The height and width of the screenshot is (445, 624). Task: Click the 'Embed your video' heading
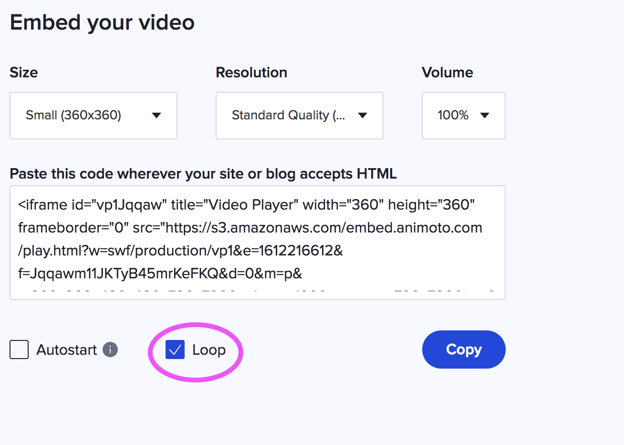(x=102, y=22)
